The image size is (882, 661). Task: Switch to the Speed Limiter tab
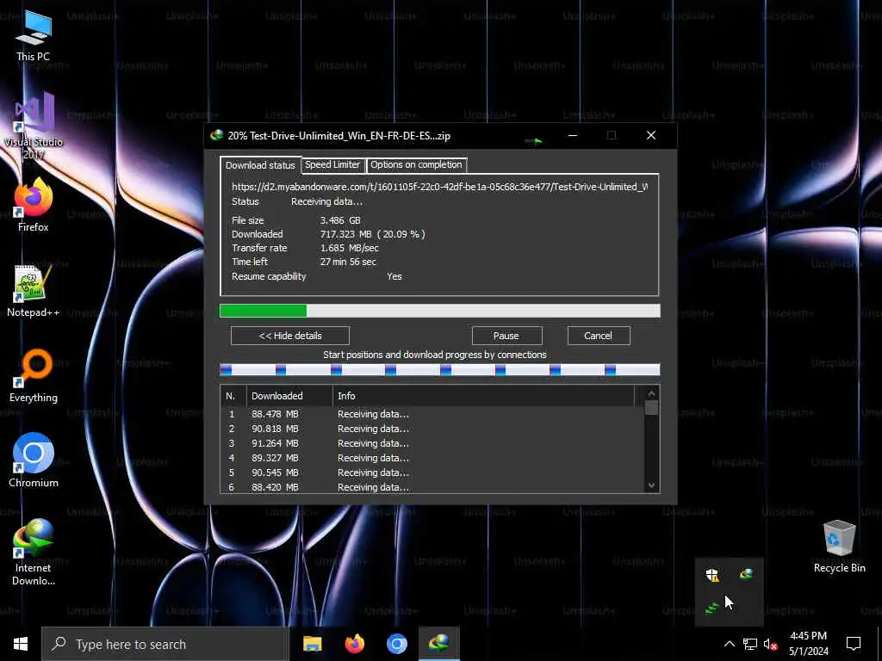point(332,164)
